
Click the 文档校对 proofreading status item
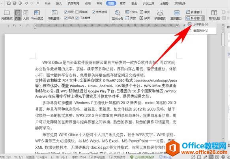click(117, 157)
